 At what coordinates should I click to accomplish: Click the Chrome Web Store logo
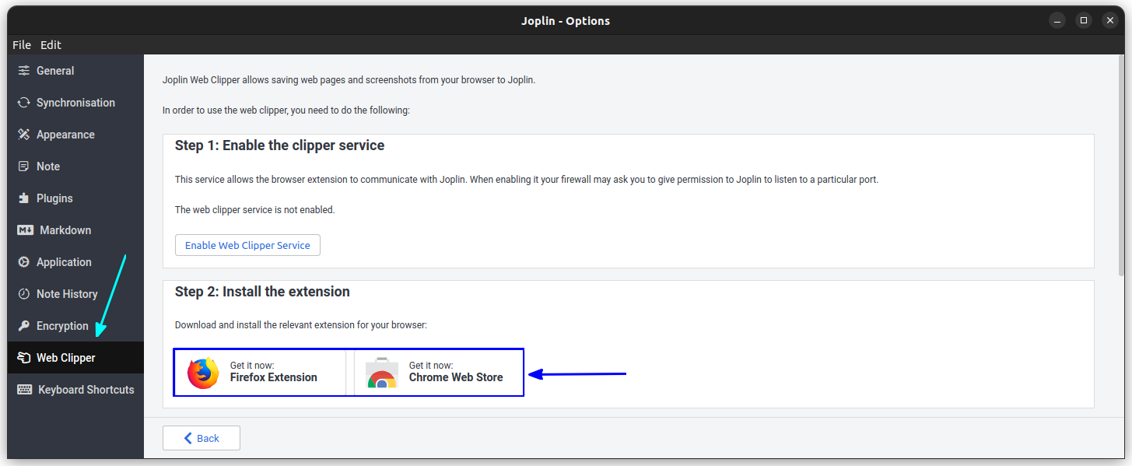tap(381, 373)
